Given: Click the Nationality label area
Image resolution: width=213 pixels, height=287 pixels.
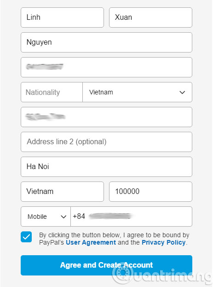Looking at the screenshot, I should pyautogui.click(x=52, y=92).
